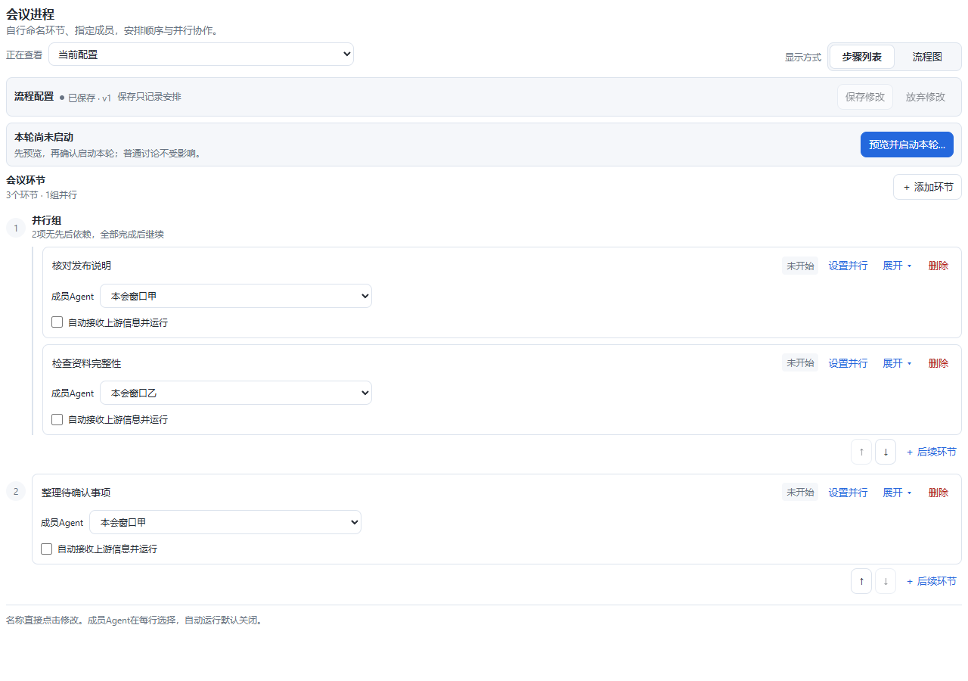Move step 整理待确认事项 up with its arrow
The height and width of the screenshot is (681, 968).
[861, 581]
